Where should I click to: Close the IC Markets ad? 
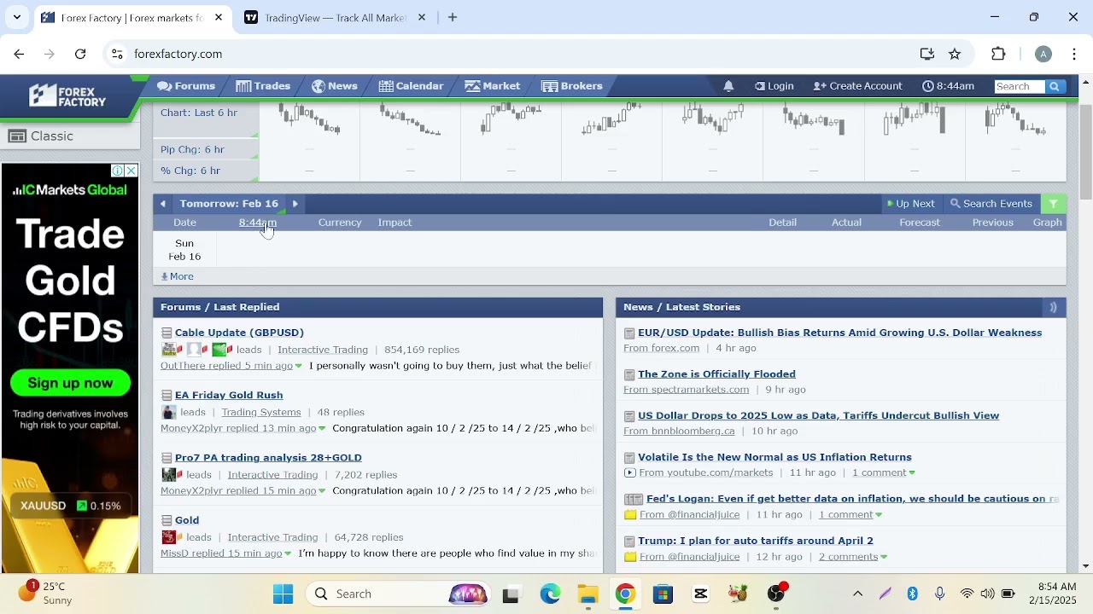[x=132, y=171]
